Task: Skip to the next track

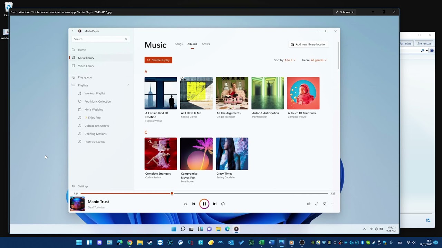Action: pos(214,204)
